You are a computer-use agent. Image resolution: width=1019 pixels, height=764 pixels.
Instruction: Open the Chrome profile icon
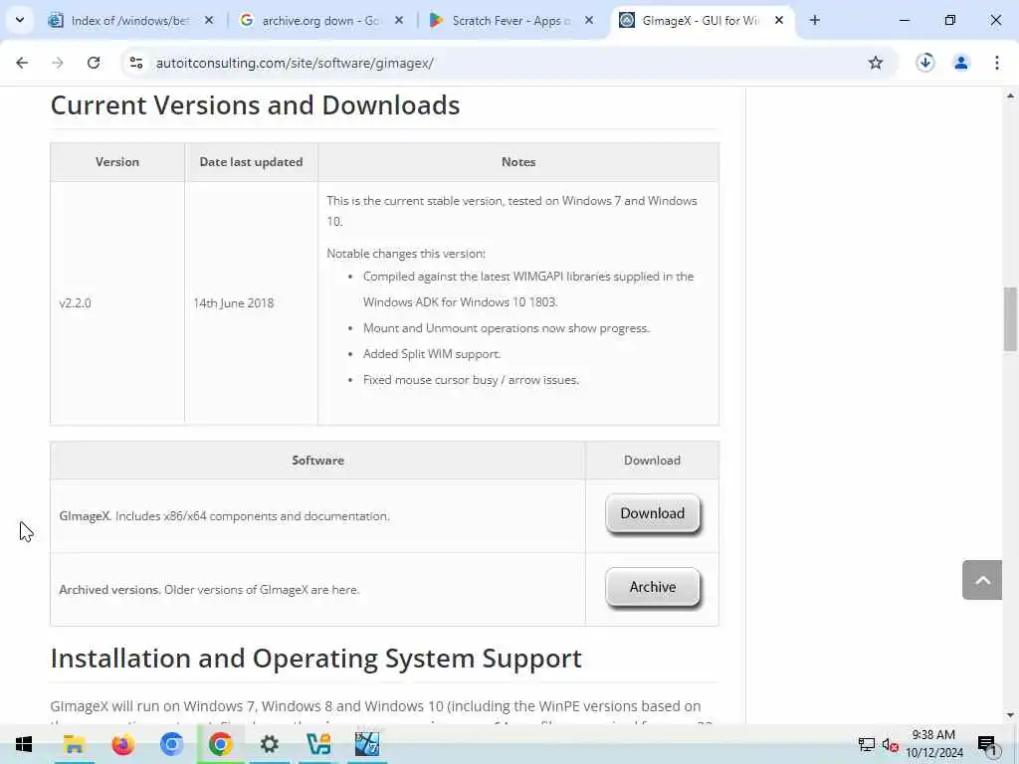961,63
